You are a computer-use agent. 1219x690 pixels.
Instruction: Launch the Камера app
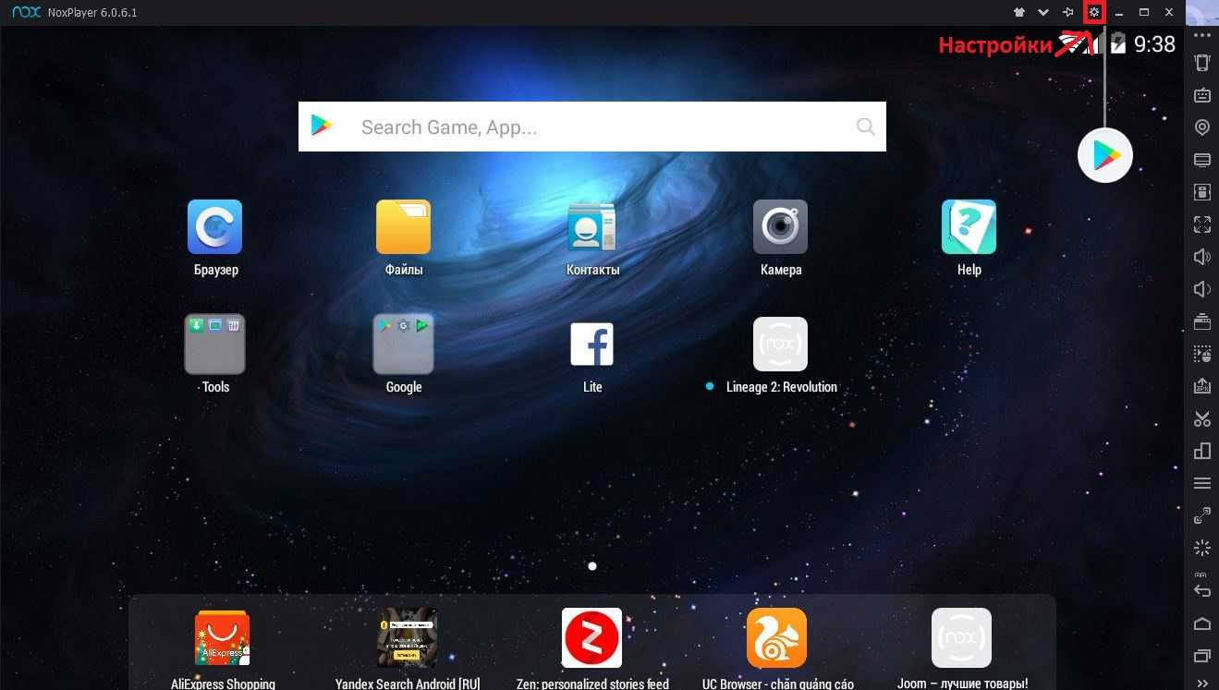pyautogui.click(x=780, y=227)
